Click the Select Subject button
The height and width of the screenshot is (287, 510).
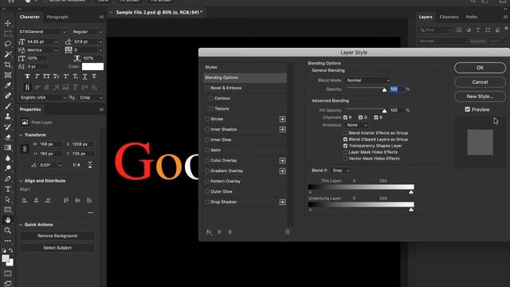point(57,248)
